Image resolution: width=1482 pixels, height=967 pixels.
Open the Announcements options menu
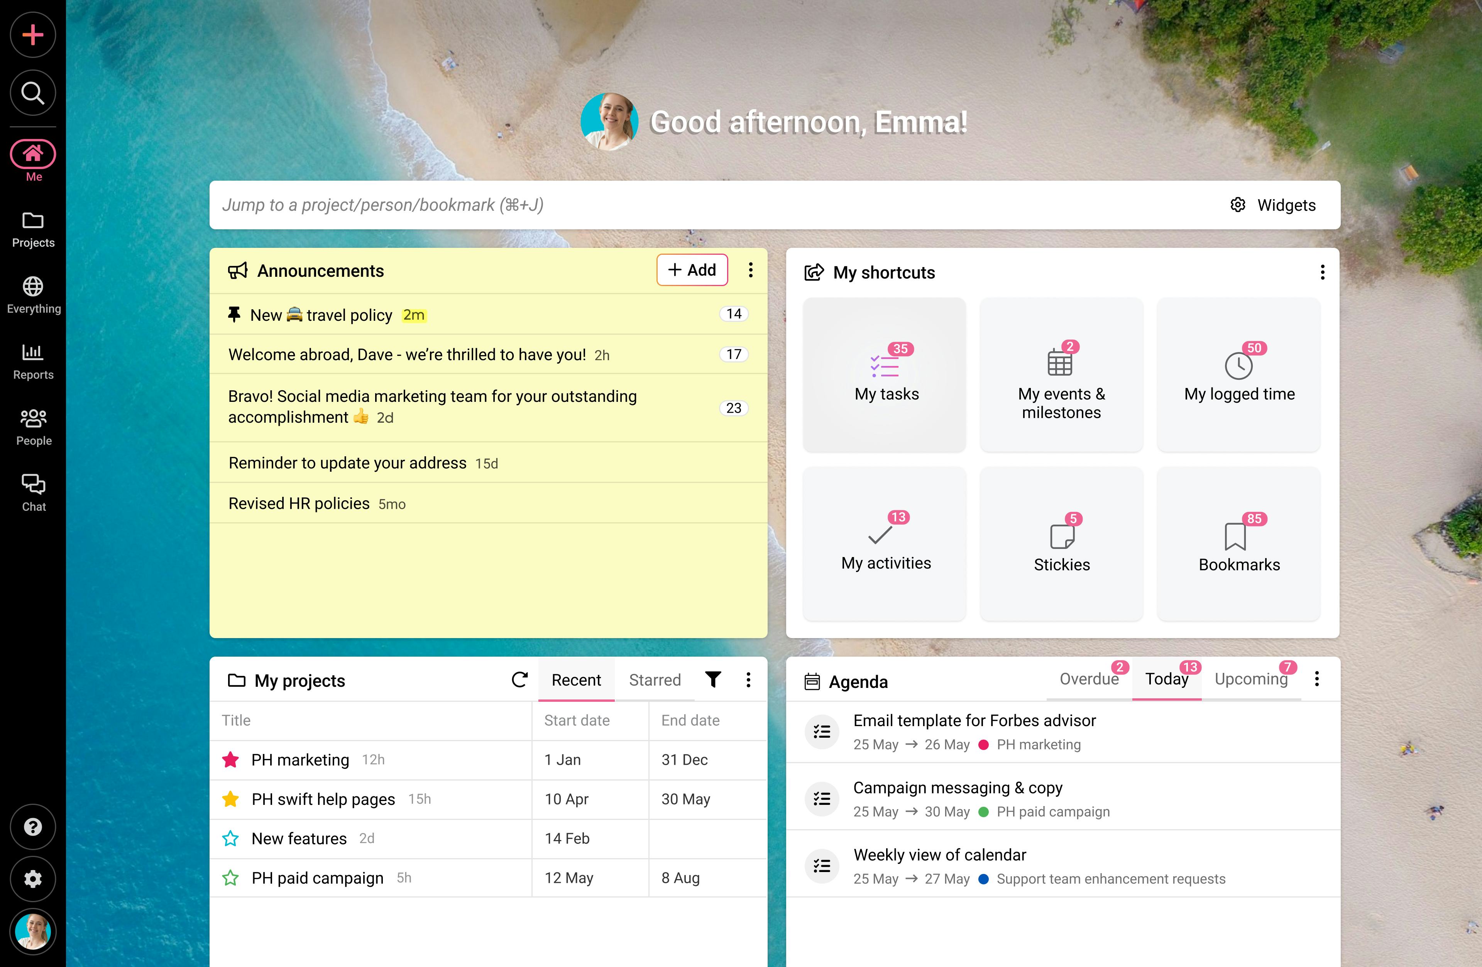pos(751,270)
